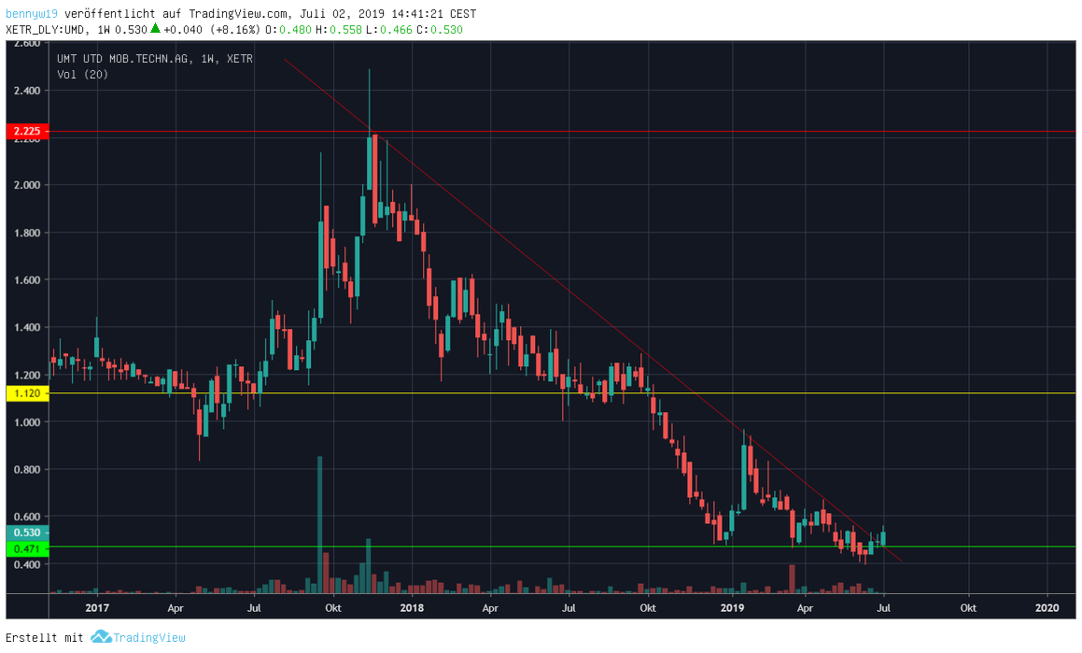
Task: Select the green 0.471 price label
Action: 28,548
